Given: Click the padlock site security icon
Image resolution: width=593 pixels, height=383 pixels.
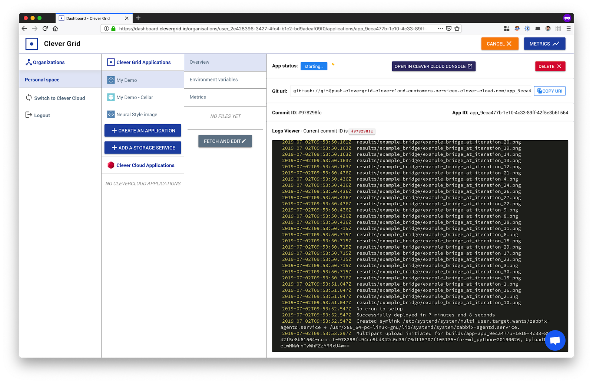Looking at the screenshot, I should 113,28.
